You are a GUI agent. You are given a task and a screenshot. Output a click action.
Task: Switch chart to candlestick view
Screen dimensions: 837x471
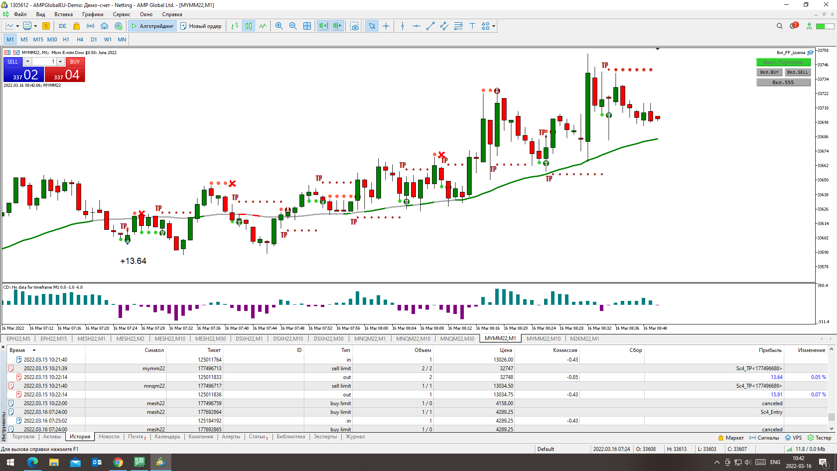coord(248,26)
